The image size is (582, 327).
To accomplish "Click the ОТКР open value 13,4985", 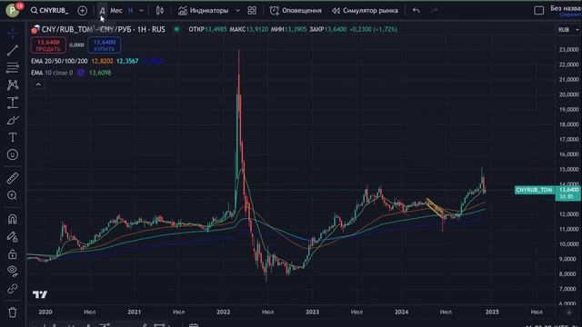I will coord(216,29).
